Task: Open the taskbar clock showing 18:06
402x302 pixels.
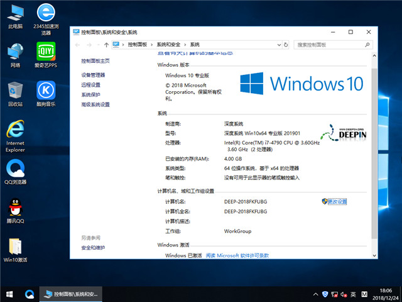Action: 386,294
